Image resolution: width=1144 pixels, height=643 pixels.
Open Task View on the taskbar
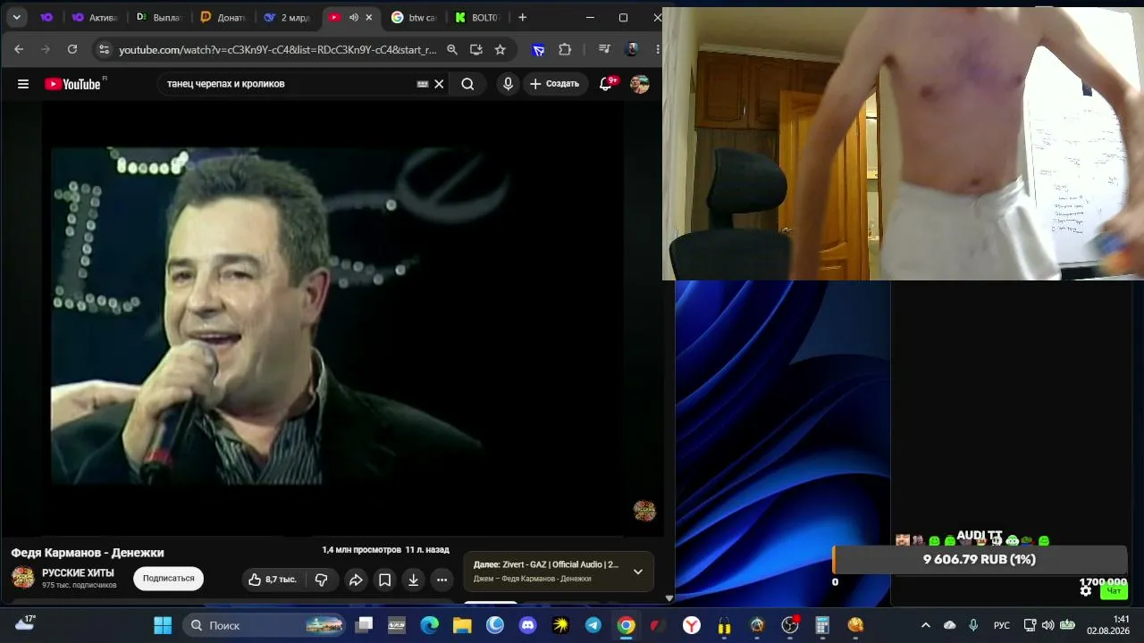(x=364, y=625)
